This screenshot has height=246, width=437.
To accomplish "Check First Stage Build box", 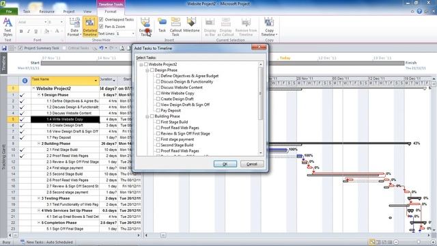I will (158, 122).
